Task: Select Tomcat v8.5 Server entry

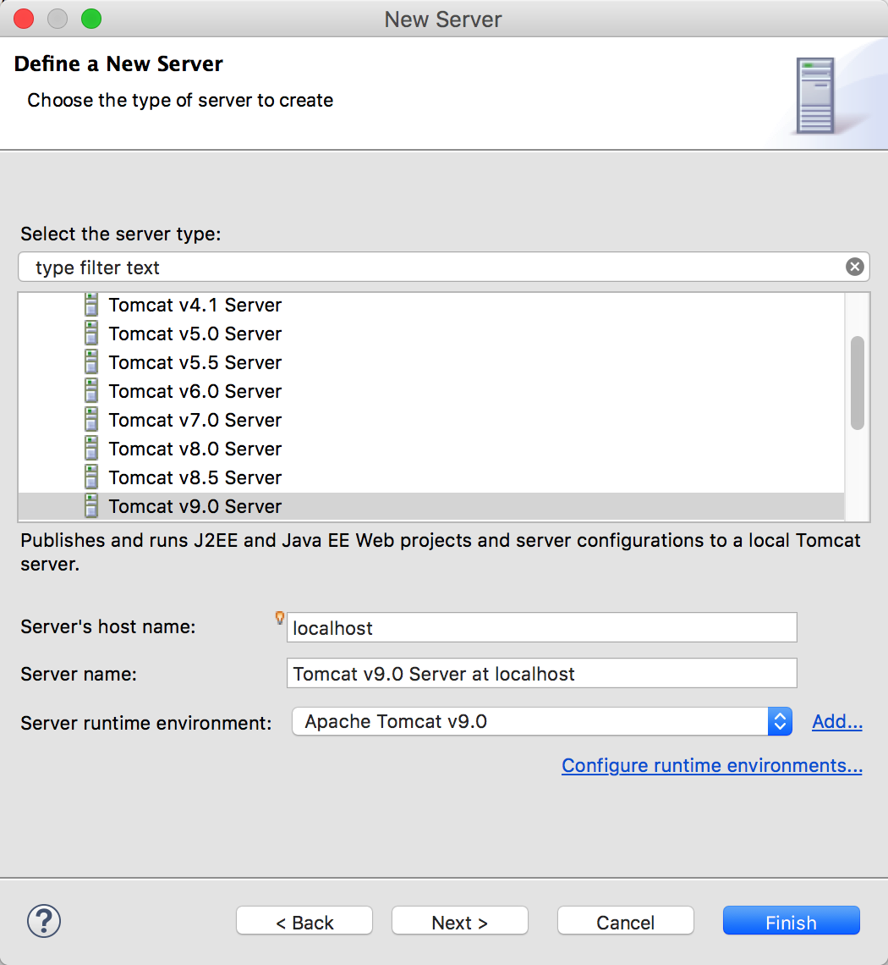Action: point(431,477)
